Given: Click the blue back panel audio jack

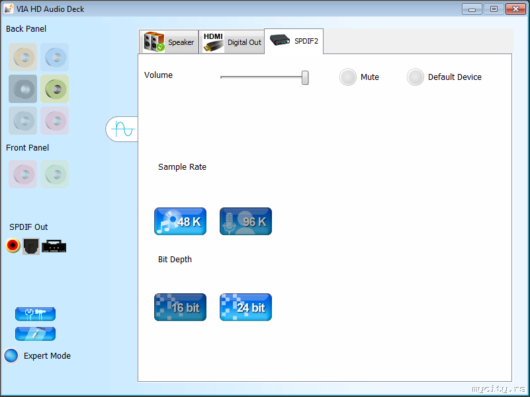Looking at the screenshot, I should tap(54, 57).
